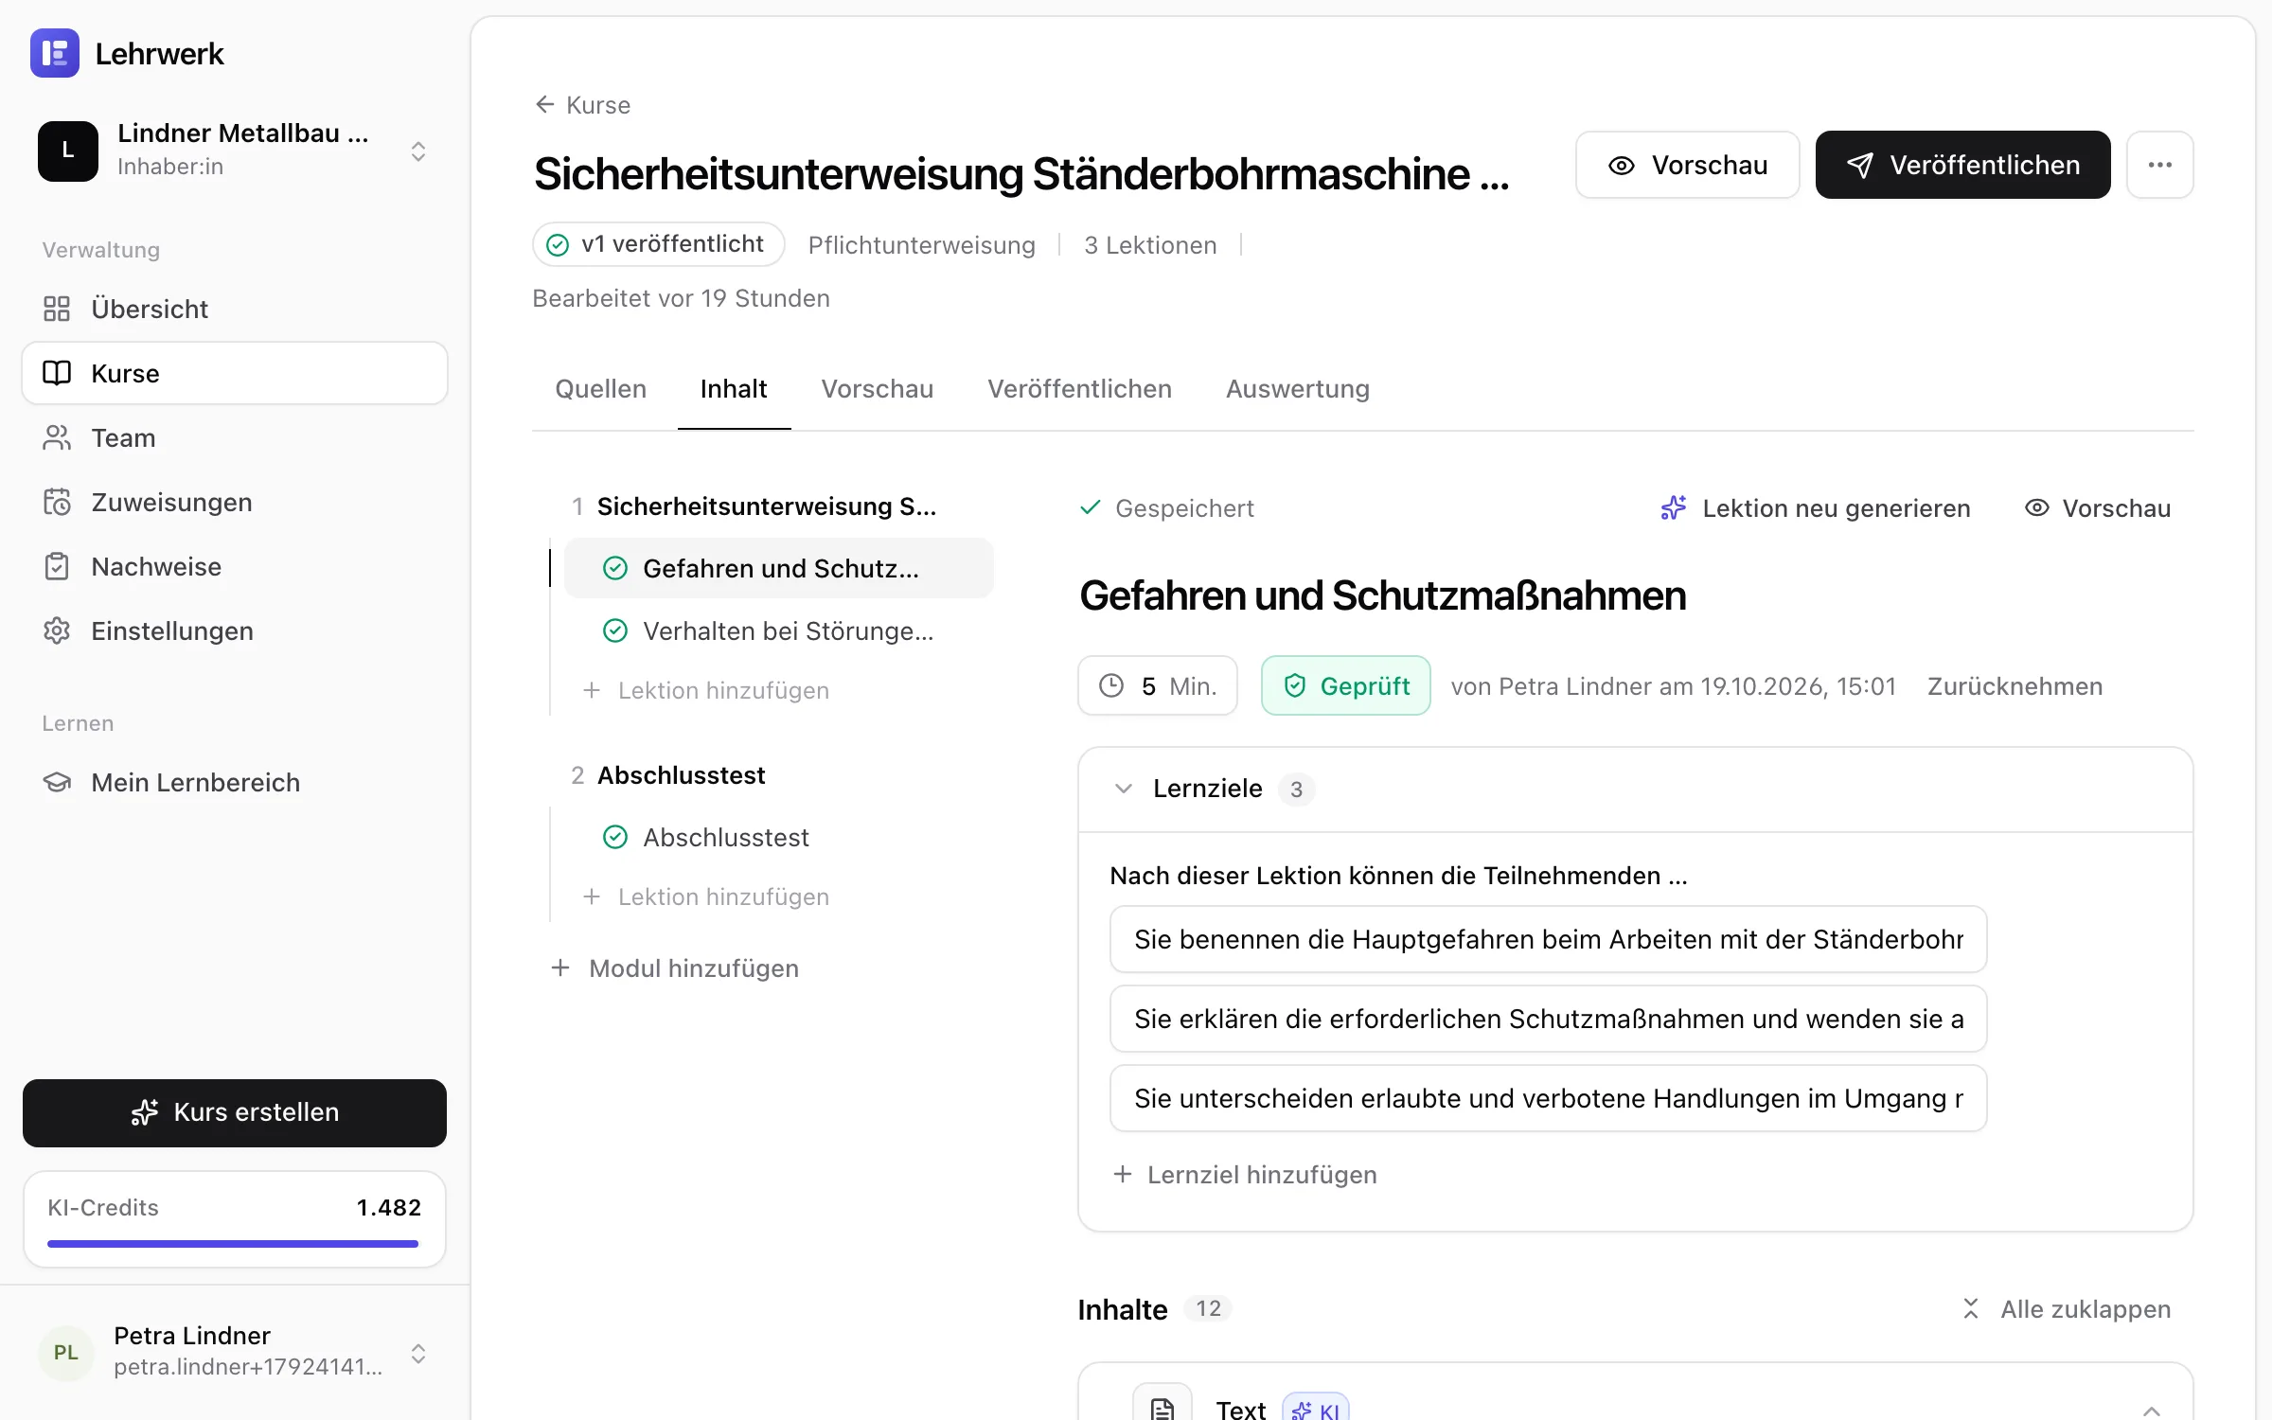2272x1420 pixels.
Task: Click the 3 Lektionen label
Action: pos(1150,245)
